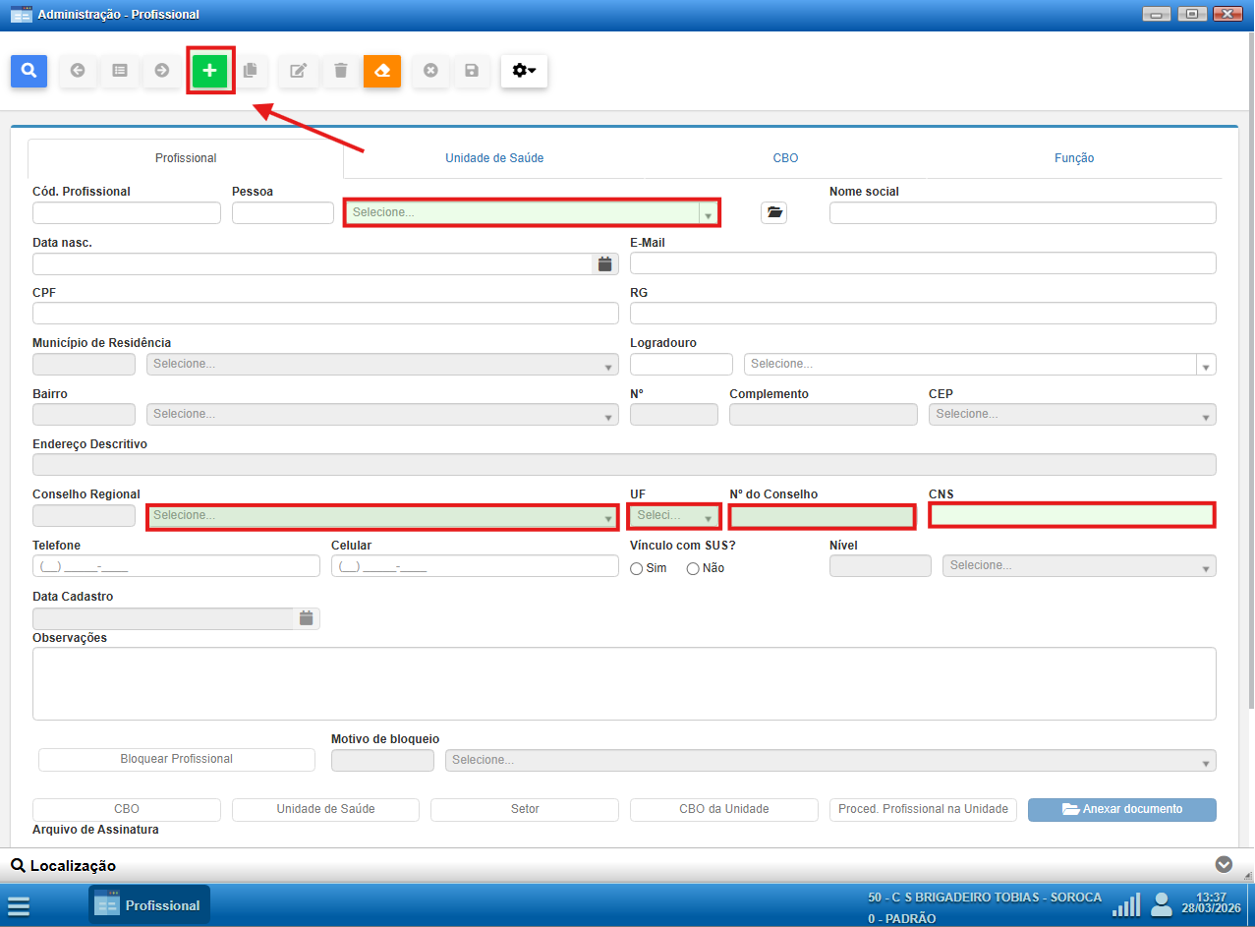Click the trash delete icon in toolbar
Image resolution: width=1255 pixels, height=927 pixels.
tap(340, 71)
